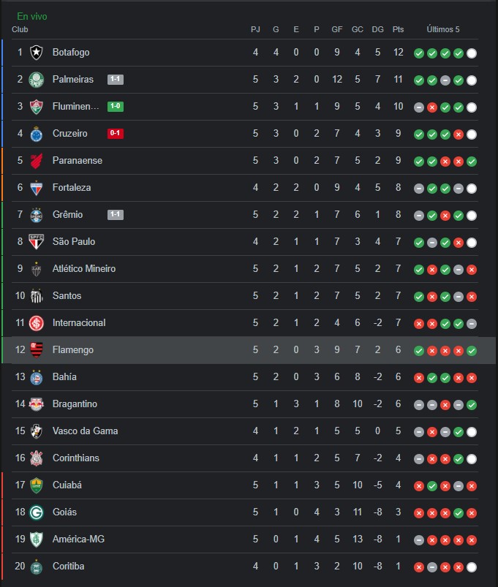
Task: Click Cruzeiro red 0-1 live score badge
Action: (x=116, y=133)
